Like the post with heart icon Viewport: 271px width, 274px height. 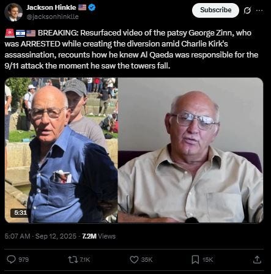tap(134, 259)
